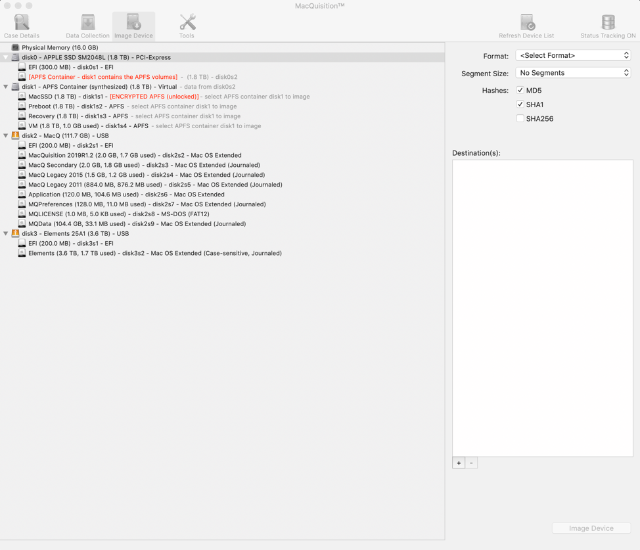Select the red APFS Container disk0s2 row
The image size is (640, 550).
223,77
